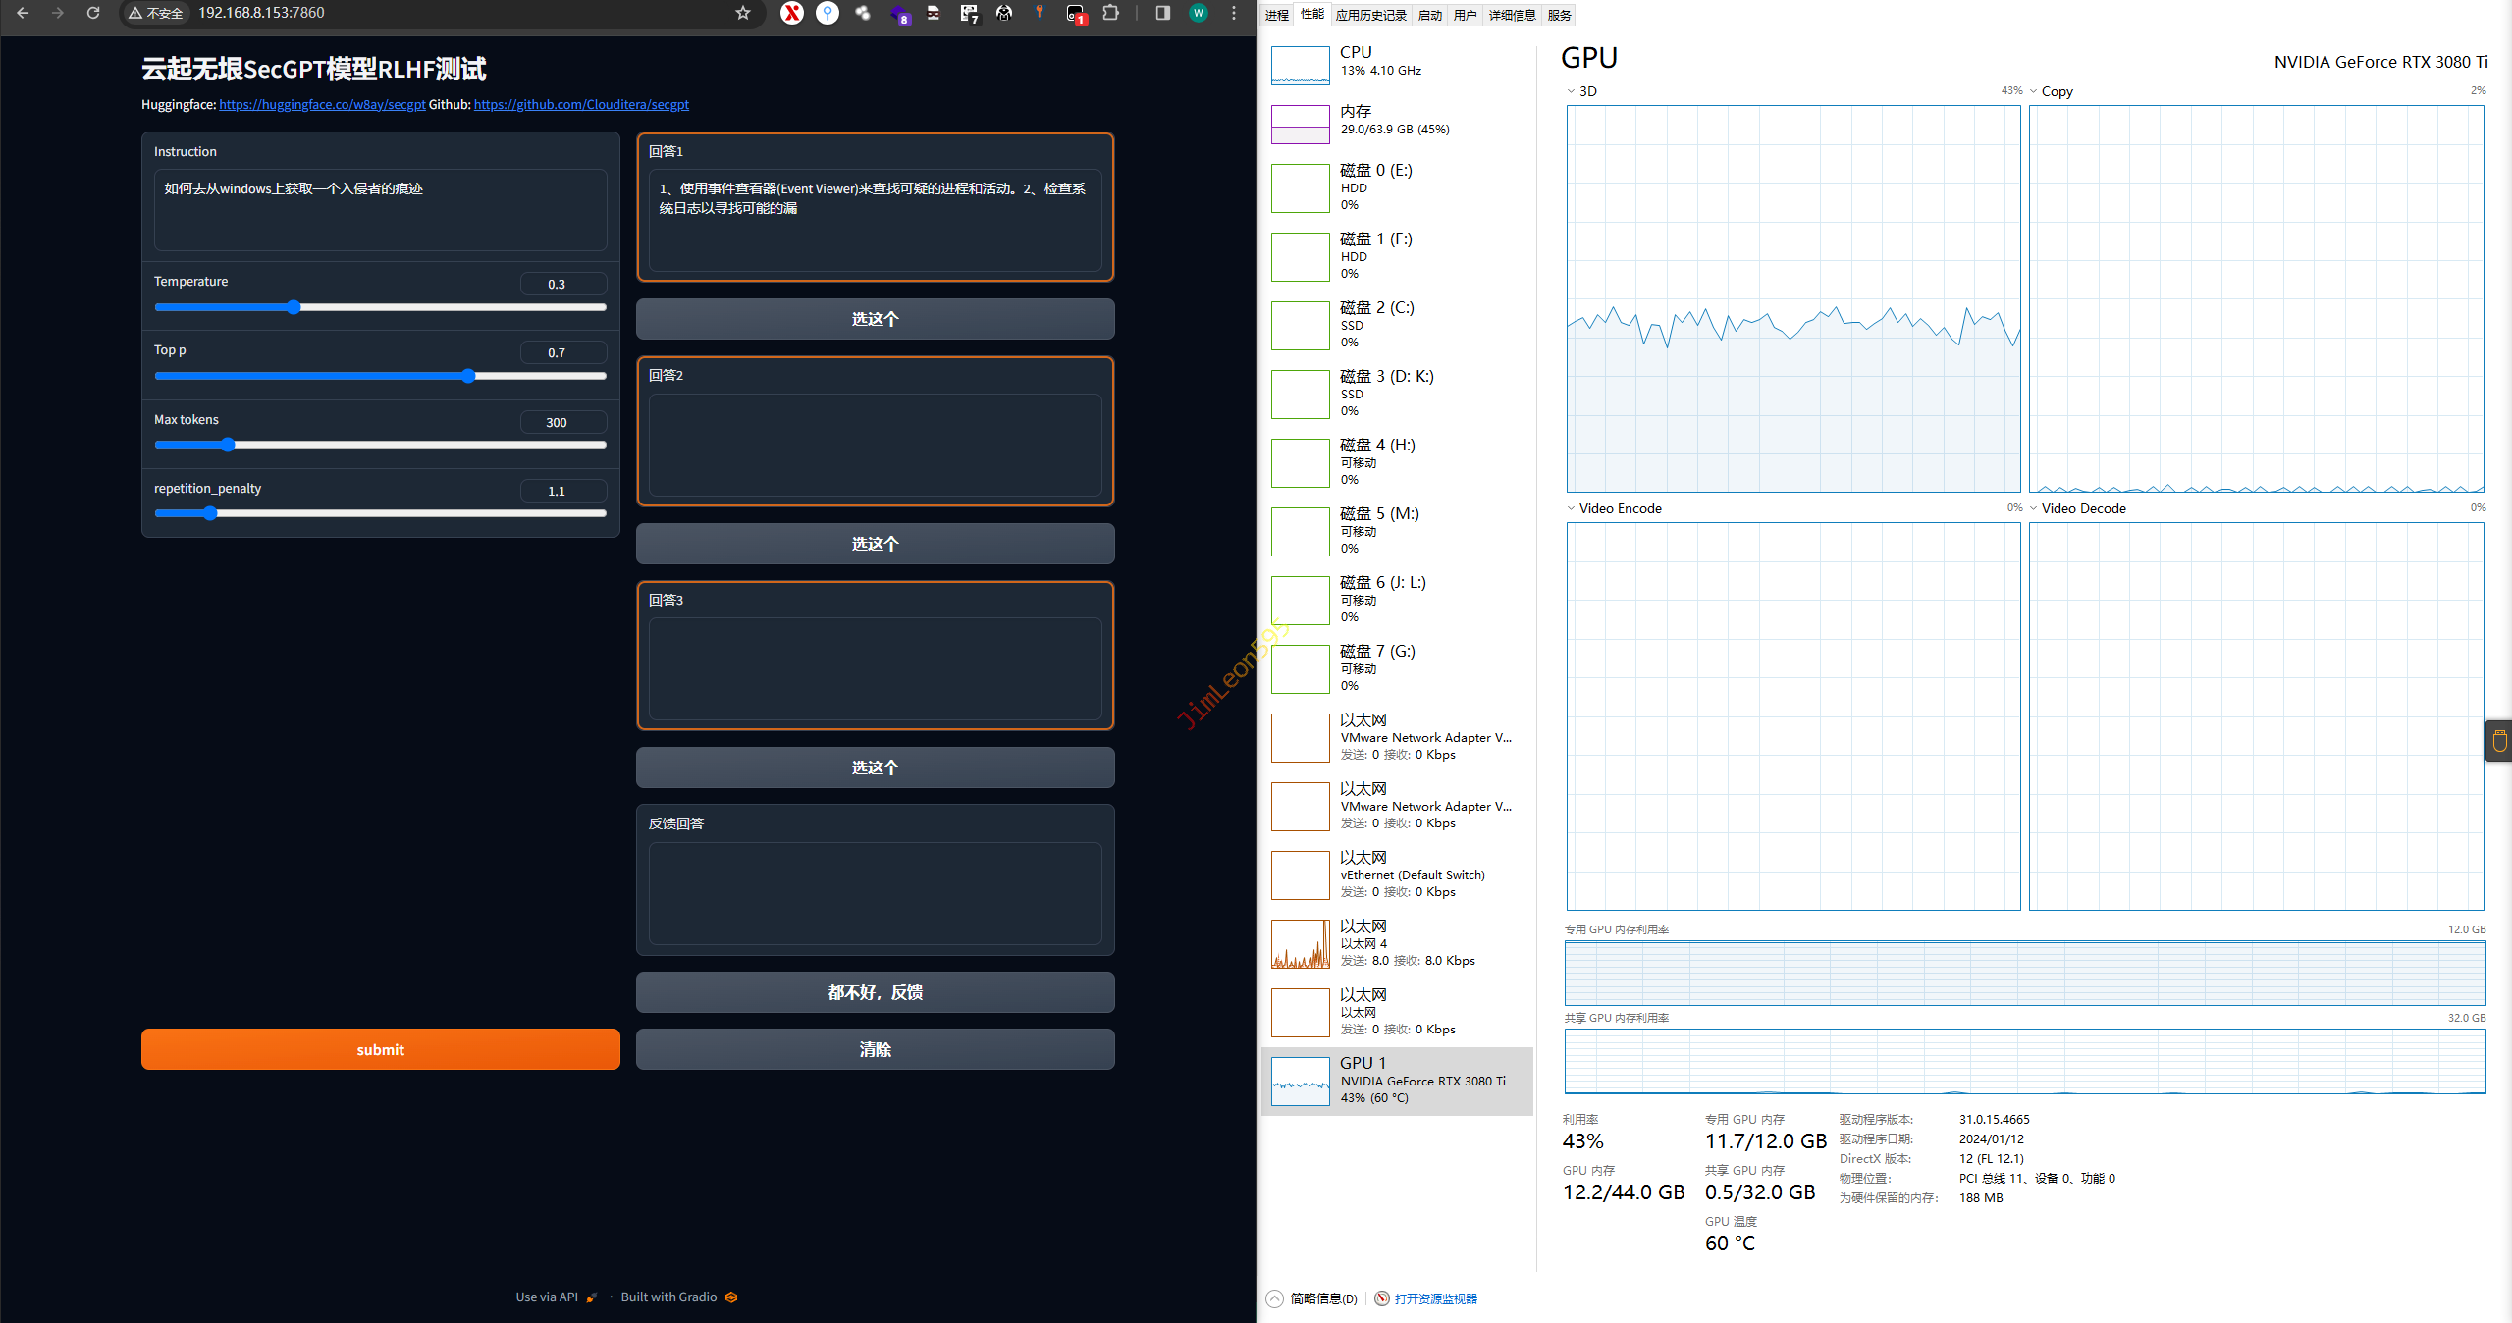Open the Chrome extensions puzzle icon
This screenshot has width=2512, height=1323.
pos(1110,13)
